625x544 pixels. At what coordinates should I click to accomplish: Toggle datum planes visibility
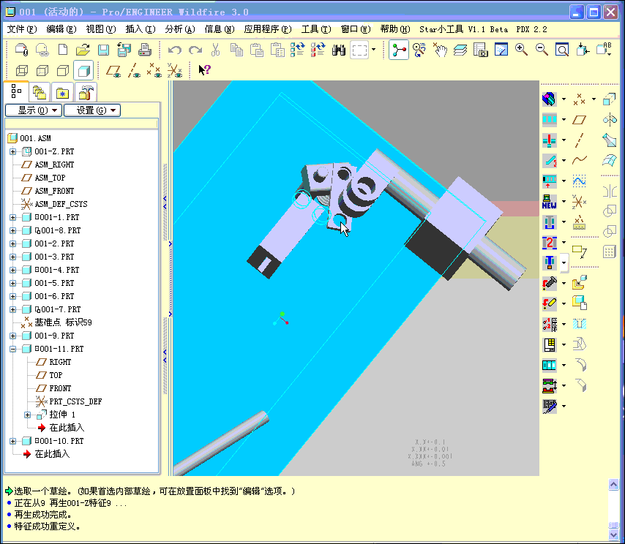pyautogui.click(x=113, y=71)
